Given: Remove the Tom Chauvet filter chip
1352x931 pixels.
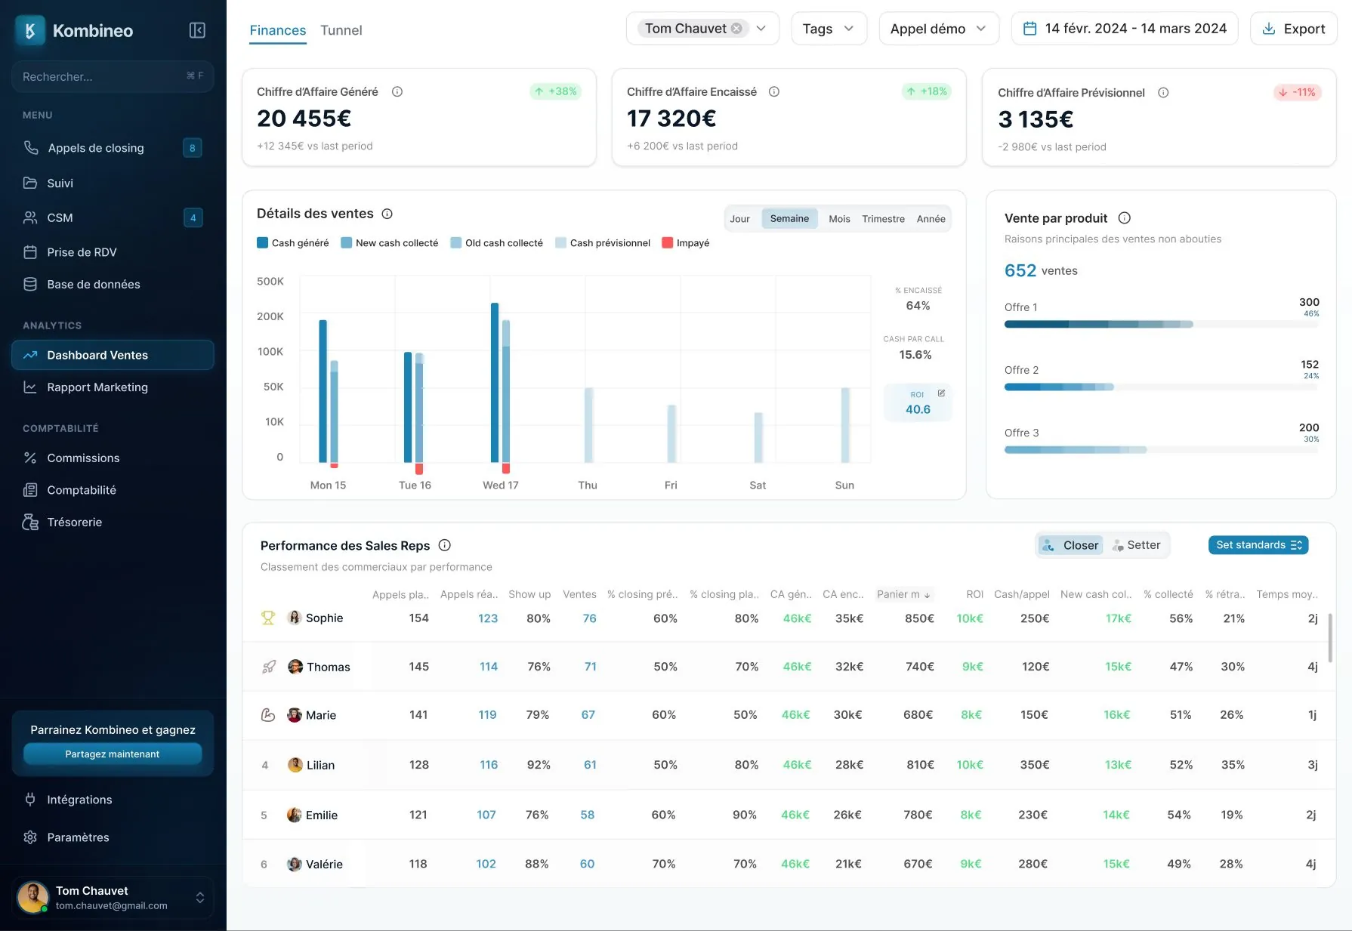Looking at the screenshot, I should point(736,29).
